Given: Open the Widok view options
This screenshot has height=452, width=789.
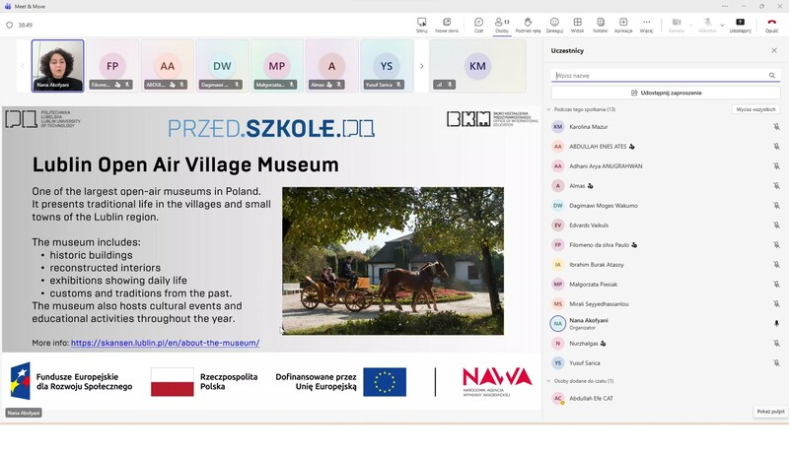Looking at the screenshot, I should click(578, 24).
